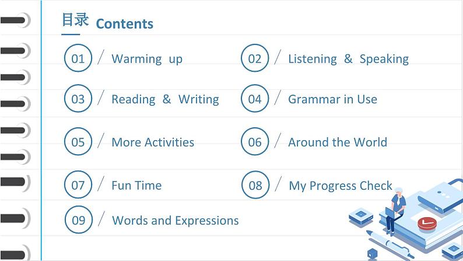Navigate to Around the World

click(x=338, y=142)
